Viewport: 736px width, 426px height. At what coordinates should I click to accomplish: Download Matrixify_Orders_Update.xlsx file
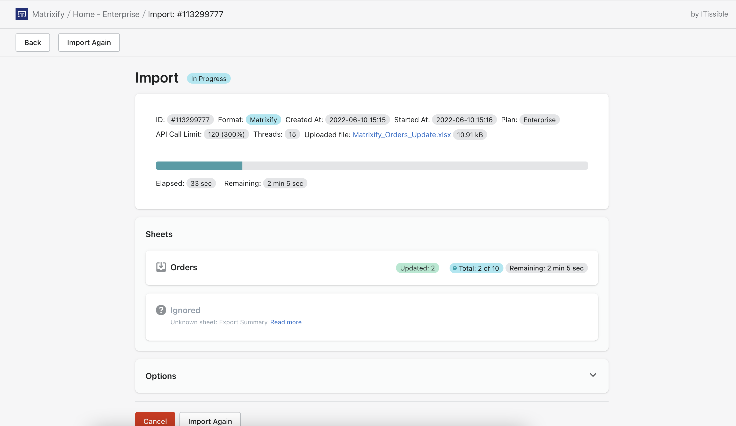click(401, 135)
